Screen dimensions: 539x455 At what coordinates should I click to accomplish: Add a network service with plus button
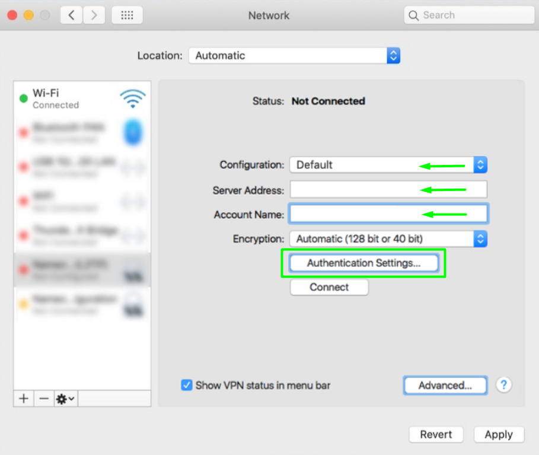coord(24,399)
